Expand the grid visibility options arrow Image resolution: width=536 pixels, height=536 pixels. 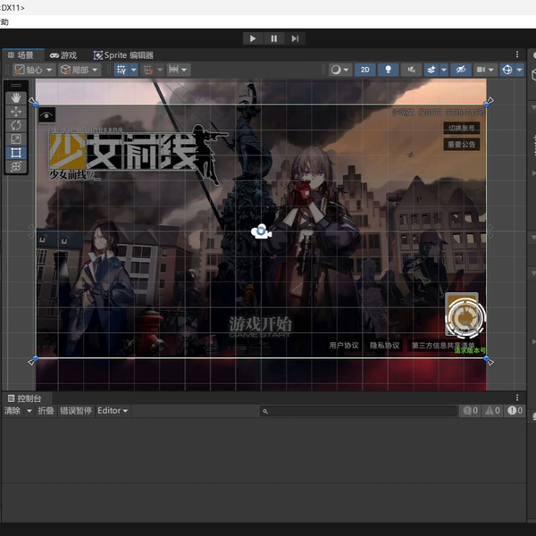[x=134, y=70]
